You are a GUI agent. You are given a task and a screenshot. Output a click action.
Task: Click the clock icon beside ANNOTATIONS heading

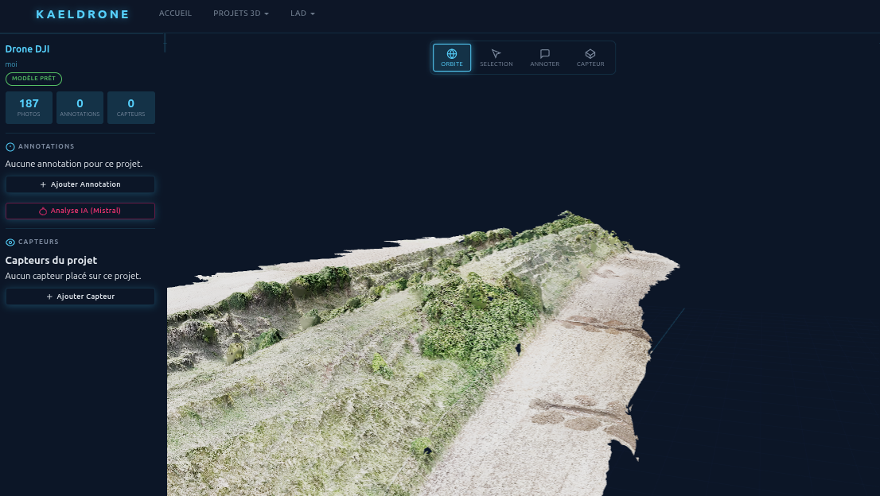point(10,146)
